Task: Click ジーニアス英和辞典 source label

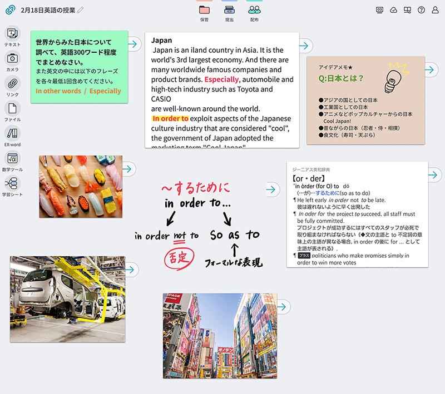Action: point(311,169)
